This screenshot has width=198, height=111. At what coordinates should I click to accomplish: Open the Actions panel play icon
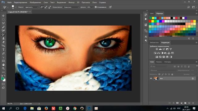[146, 19]
